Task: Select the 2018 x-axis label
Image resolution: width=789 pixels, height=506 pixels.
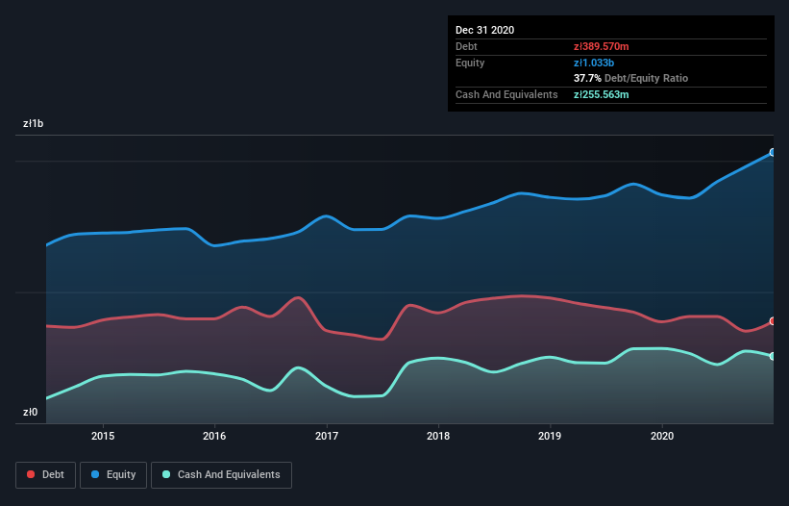Action: click(438, 436)
